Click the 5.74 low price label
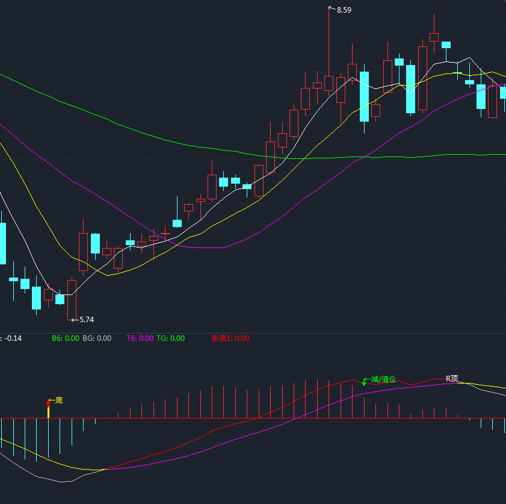The image size is (506, 504). [x=87, y=320]
